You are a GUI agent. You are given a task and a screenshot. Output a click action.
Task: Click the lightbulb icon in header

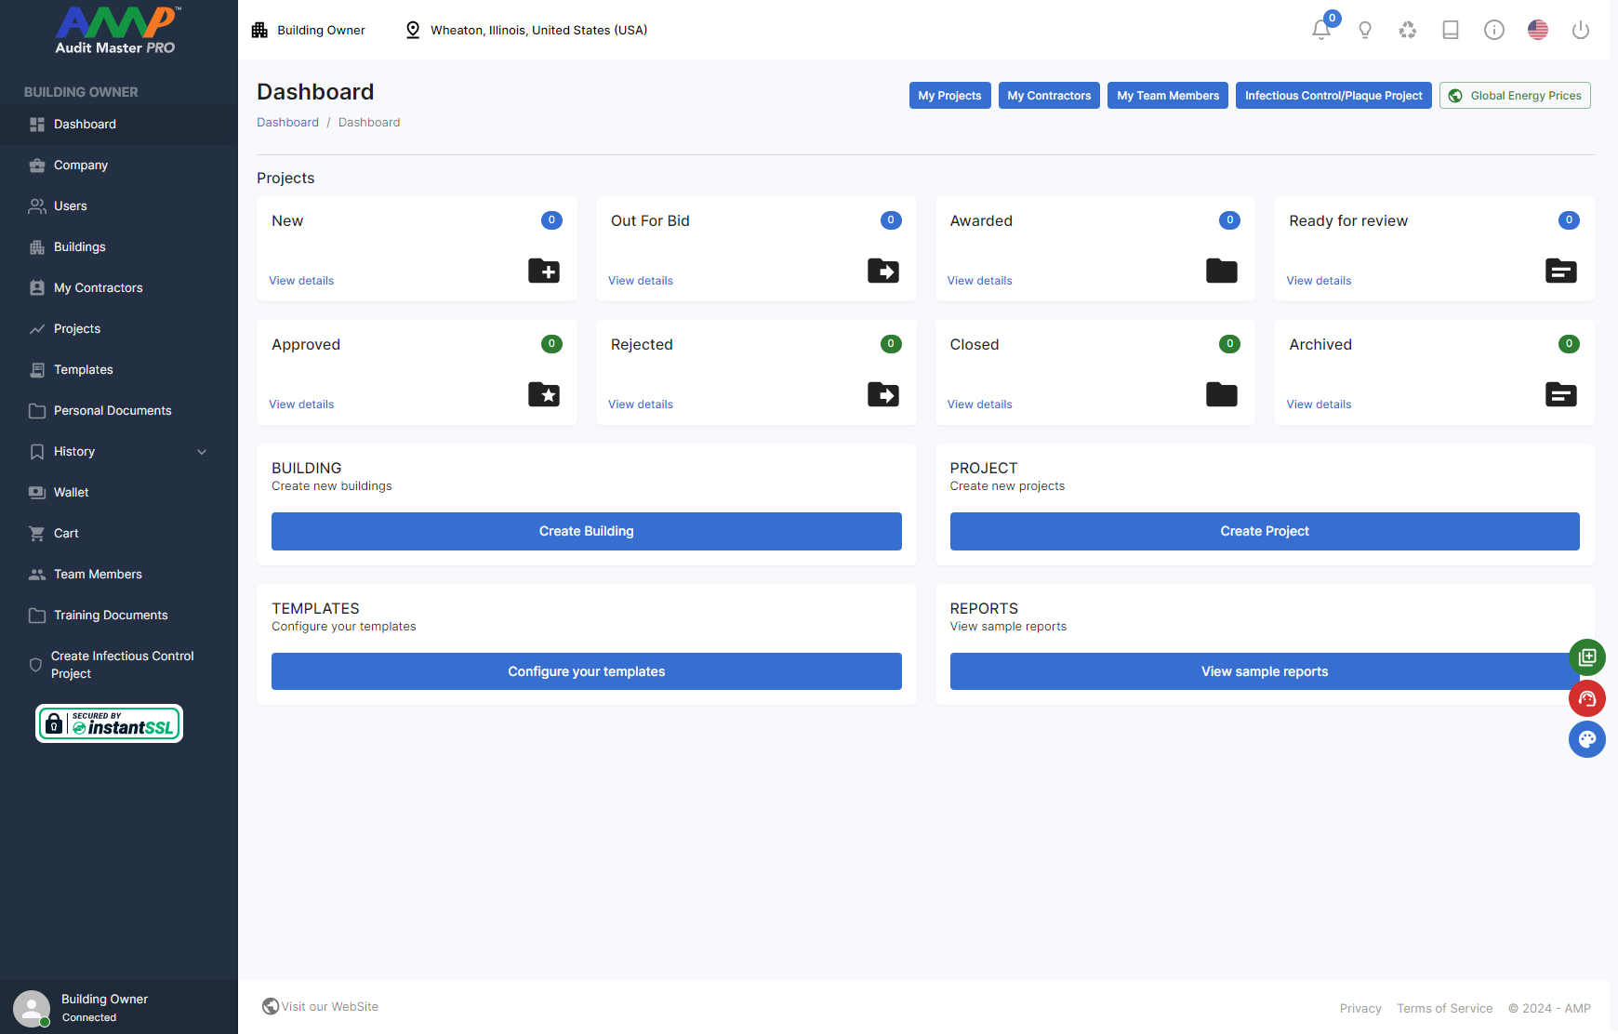pyautogui.click(x=1365, y=30)
